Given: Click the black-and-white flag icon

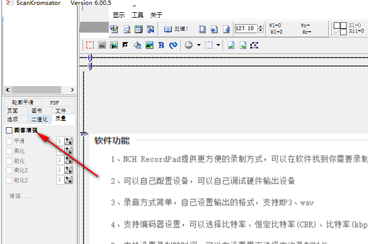Looking at the screenshot, I should pyautogui.click(x=126, y=45).
